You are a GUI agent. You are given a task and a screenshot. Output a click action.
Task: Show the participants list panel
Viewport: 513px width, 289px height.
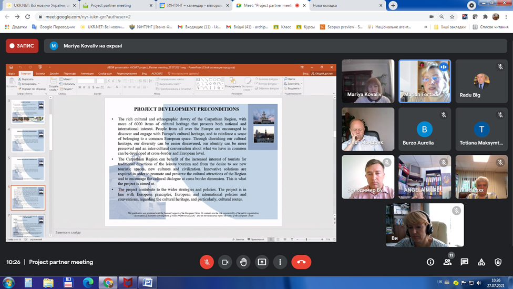click(447, 262)
